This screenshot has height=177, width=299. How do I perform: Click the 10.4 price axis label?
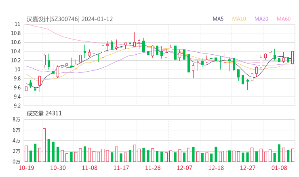pos(16,51)
